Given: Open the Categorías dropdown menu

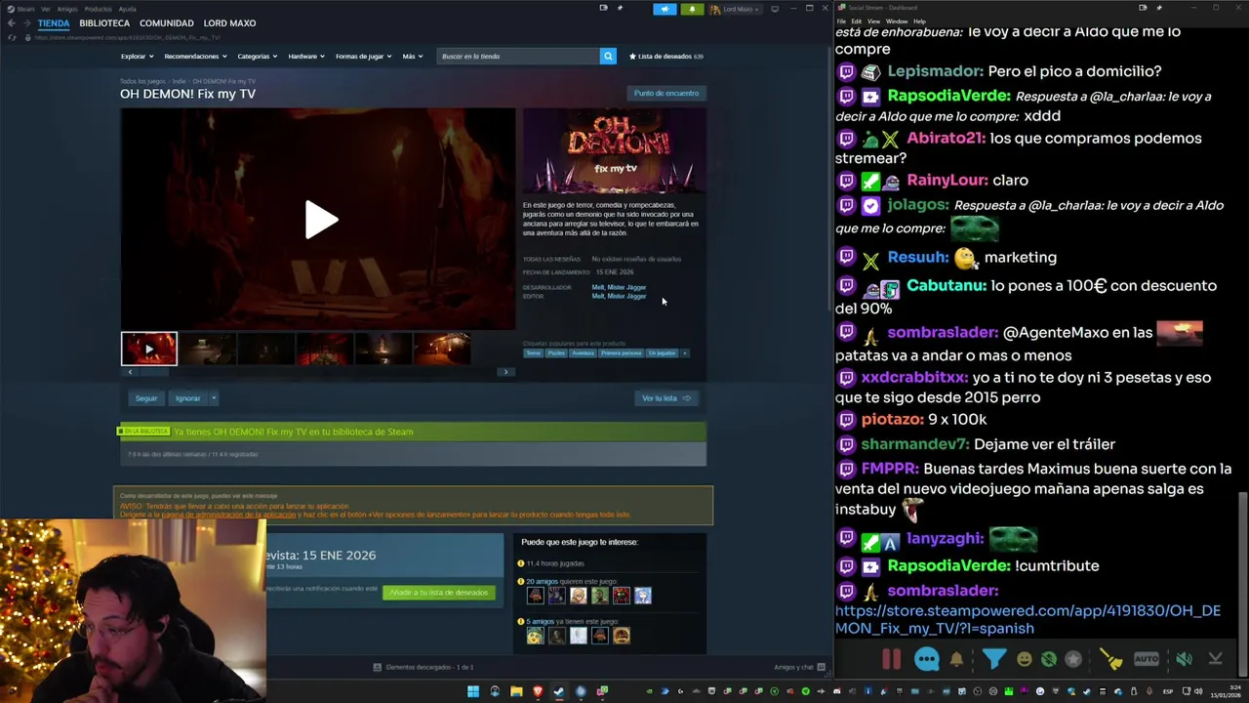Looking at the screenshot, I should tap(258, 56).
